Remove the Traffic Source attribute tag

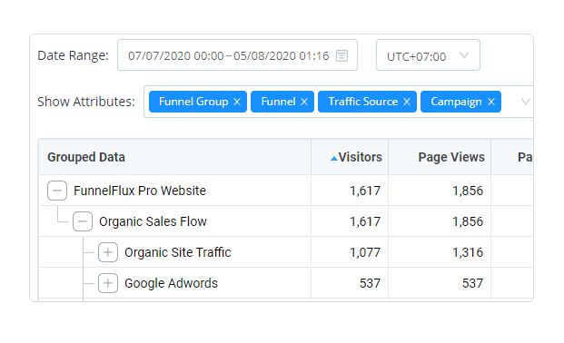click(407, 102)
